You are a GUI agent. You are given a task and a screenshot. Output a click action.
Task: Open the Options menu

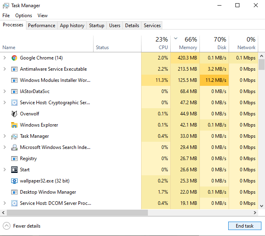(24, 16)
